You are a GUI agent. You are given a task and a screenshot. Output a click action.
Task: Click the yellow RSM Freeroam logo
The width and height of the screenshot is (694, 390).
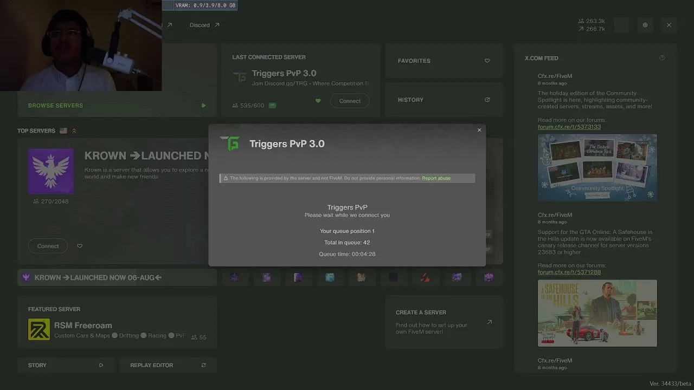pyautogui.click(x=39, y=329)
